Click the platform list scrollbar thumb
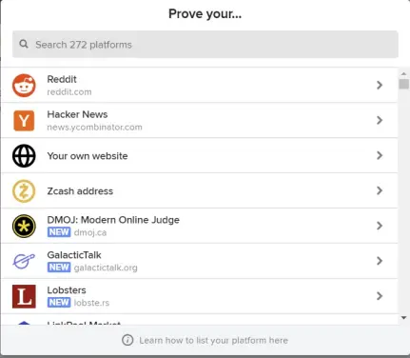 click(x=403, y=84)
